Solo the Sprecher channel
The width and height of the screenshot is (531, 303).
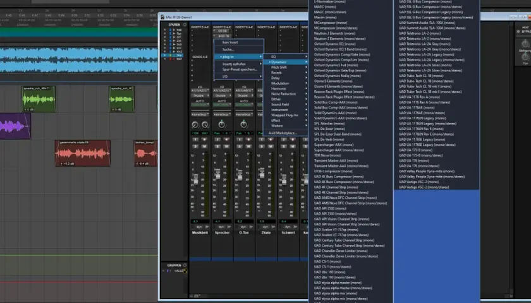click(217, 146)
